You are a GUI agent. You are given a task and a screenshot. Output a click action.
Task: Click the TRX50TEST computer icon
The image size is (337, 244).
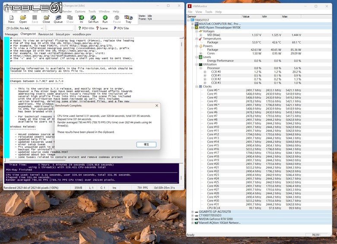pos(192,20)
